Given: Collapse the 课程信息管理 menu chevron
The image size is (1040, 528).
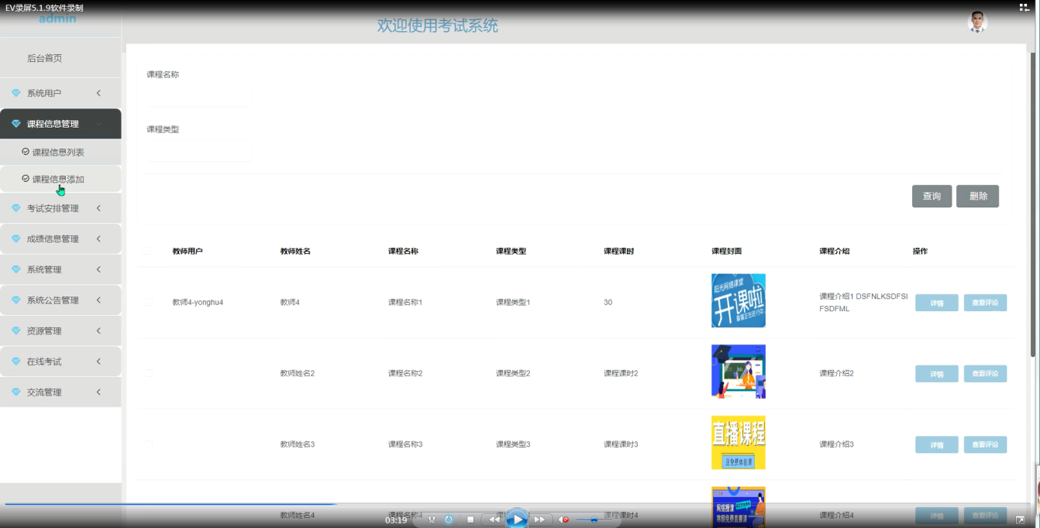Looking at the screenshot, I should 98,124.
